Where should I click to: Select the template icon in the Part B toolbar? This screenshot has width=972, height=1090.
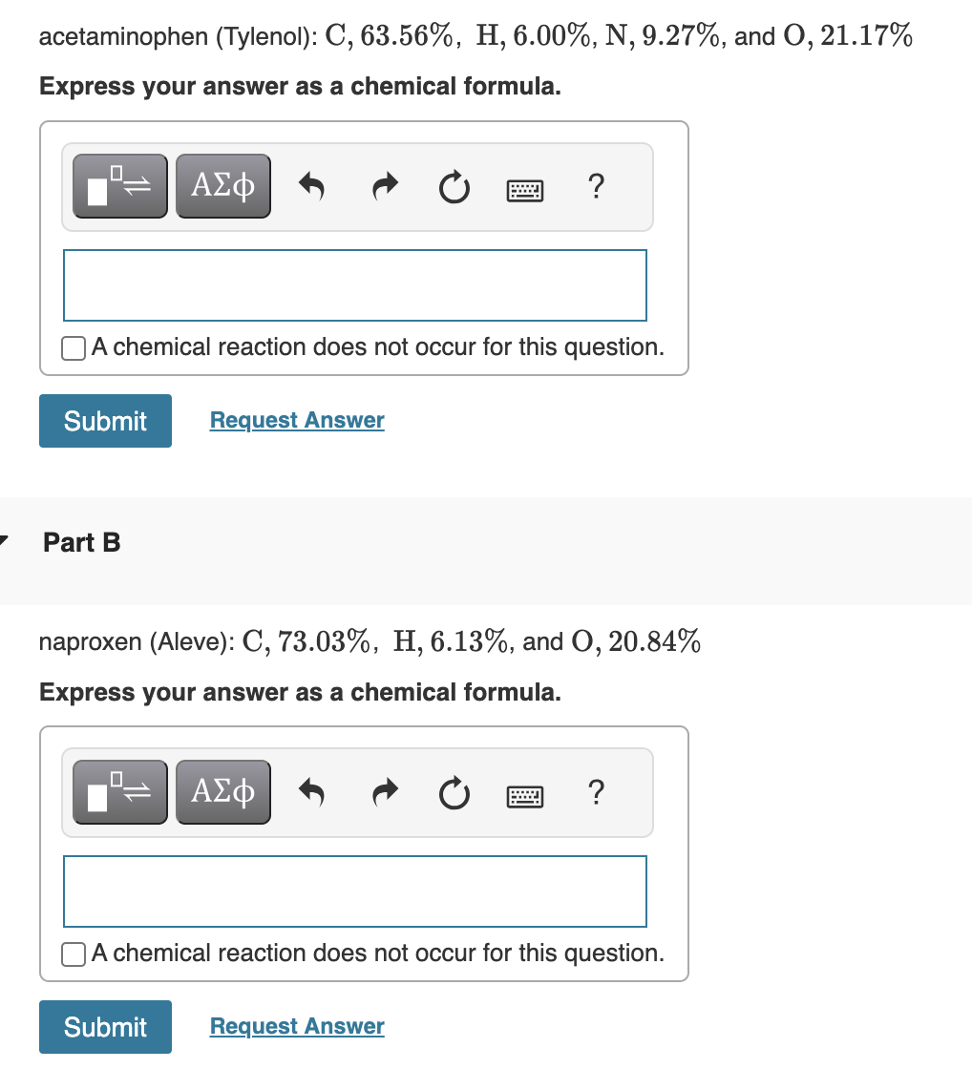pyautogui.click(x=118, y=791)
